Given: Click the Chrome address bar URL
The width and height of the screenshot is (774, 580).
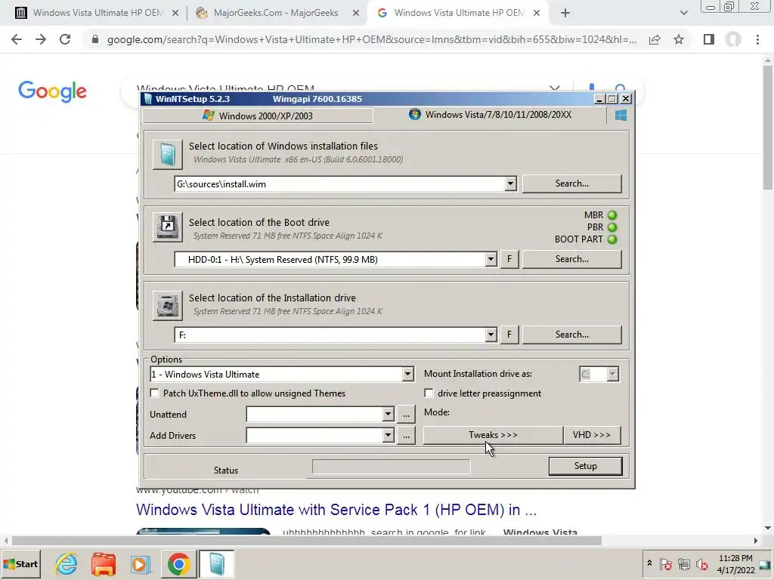Looking at the screenshot, I should point(372,39).
